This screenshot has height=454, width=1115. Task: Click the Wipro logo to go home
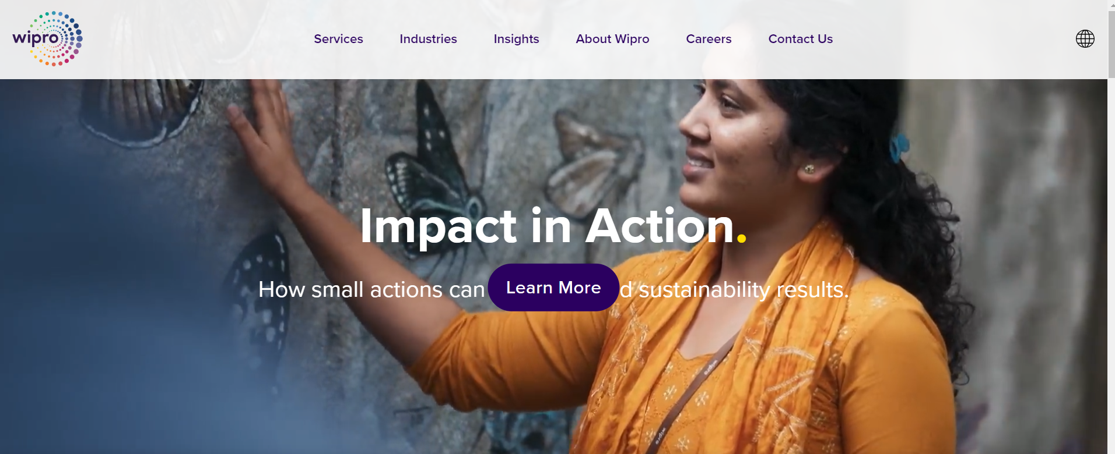point(47,38)
